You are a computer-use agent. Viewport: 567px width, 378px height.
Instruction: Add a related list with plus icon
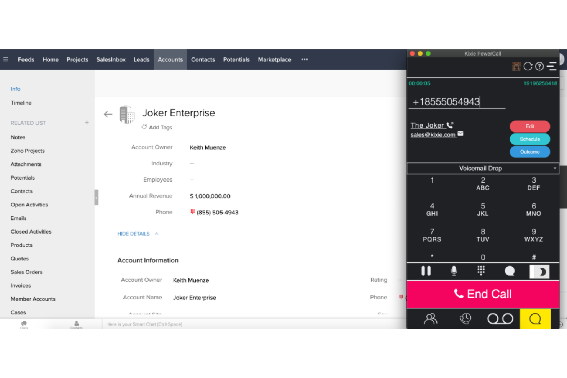click(87, 123)
